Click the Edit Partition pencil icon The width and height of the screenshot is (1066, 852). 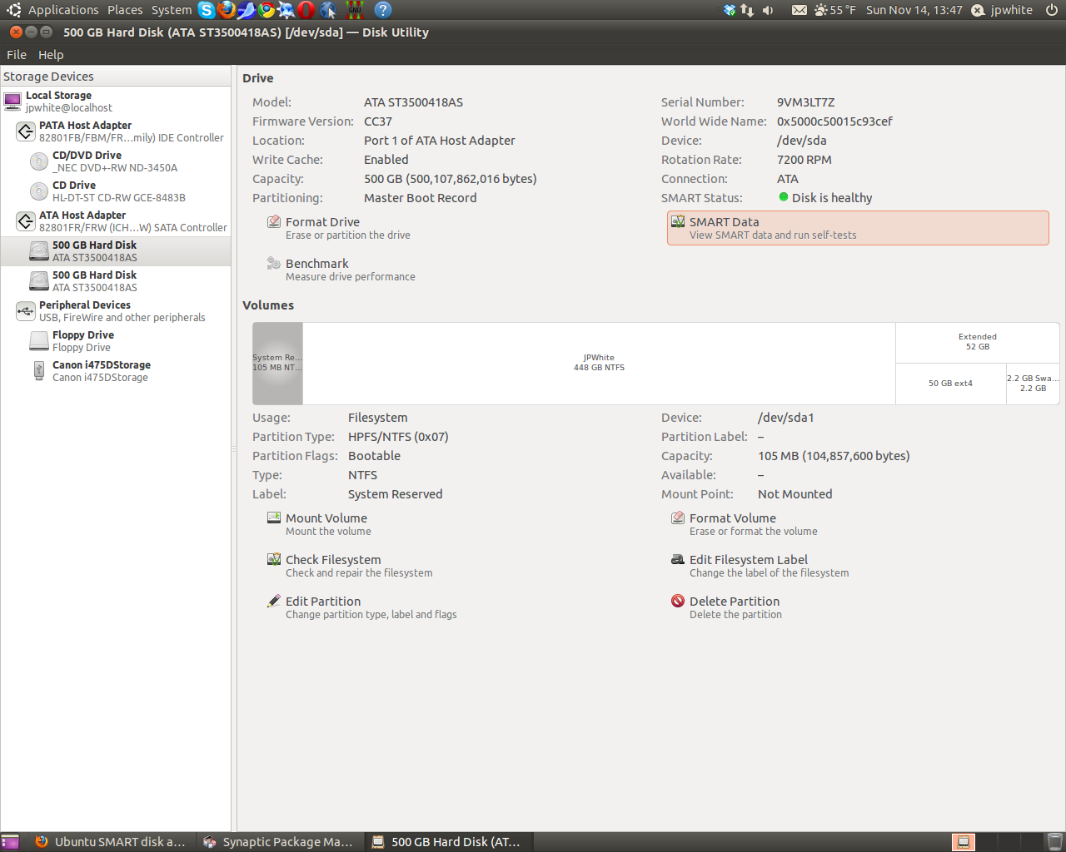(273, 602)
